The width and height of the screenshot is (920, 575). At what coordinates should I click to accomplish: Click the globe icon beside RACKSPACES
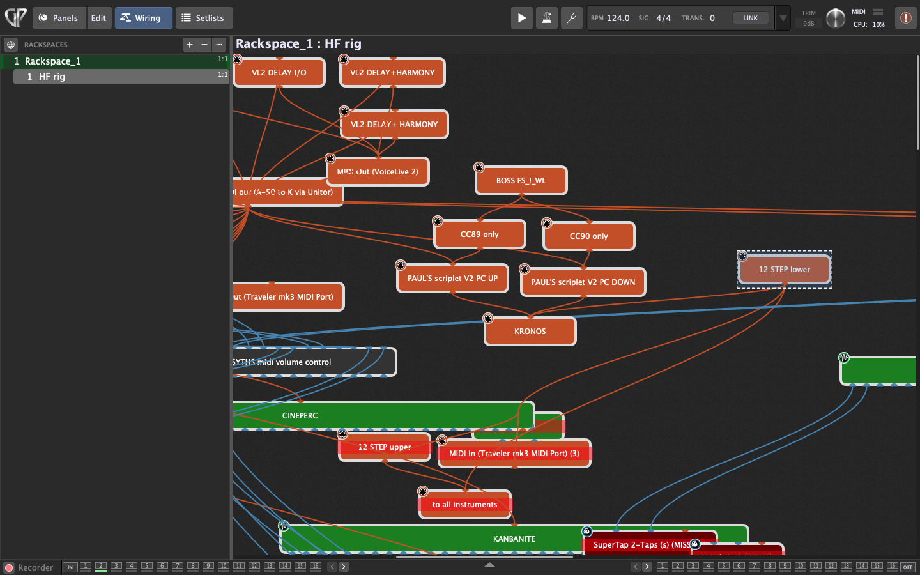[x=11, y=45]
